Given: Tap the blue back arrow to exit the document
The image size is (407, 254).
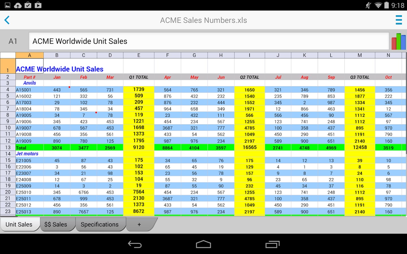Looking at the screenshot, I should click(x=7, y=20).
